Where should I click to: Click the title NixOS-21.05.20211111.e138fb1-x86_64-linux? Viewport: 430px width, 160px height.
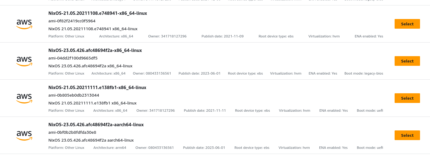tap(97, 88)
